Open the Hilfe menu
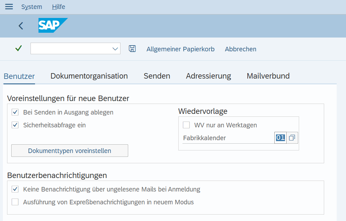Screen dimensions: 346x221 coord(58,7)
